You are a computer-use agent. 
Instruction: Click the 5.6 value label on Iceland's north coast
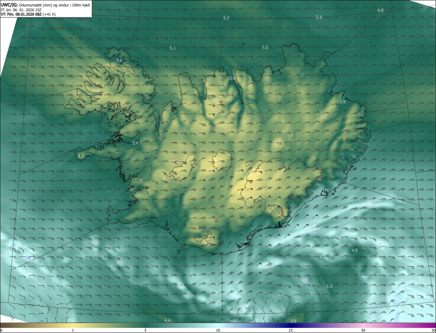point(232,78)
